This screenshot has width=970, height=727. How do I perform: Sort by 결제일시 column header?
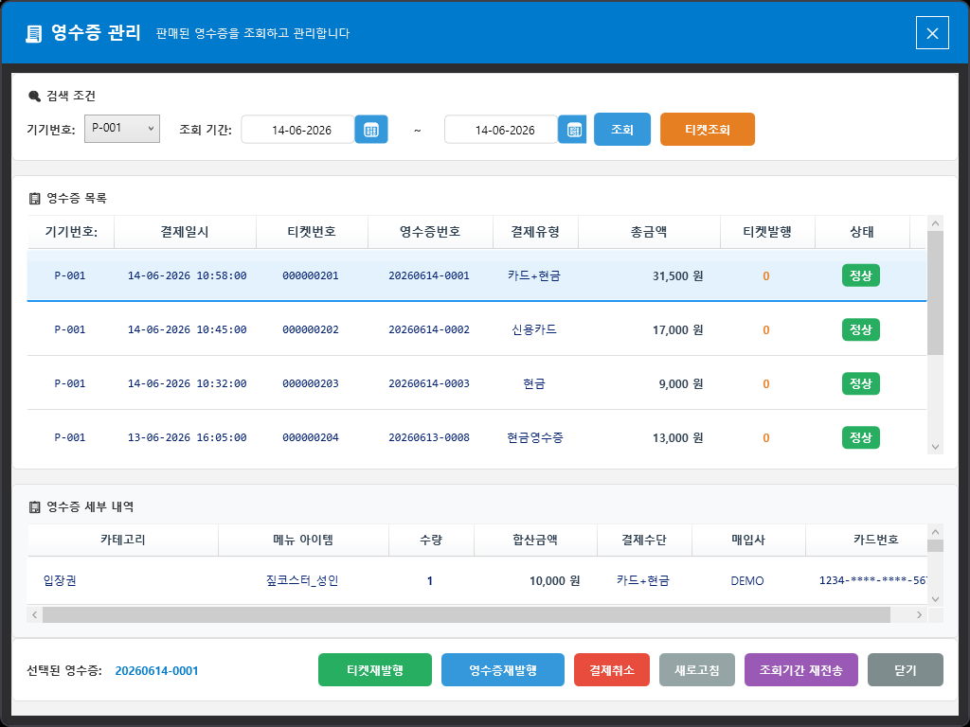[x=185, y=232]
